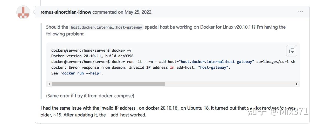This screenshot has height=124, width=316.
Task: Click the code scrollbar right arrow
Action: tap(297, 84)
